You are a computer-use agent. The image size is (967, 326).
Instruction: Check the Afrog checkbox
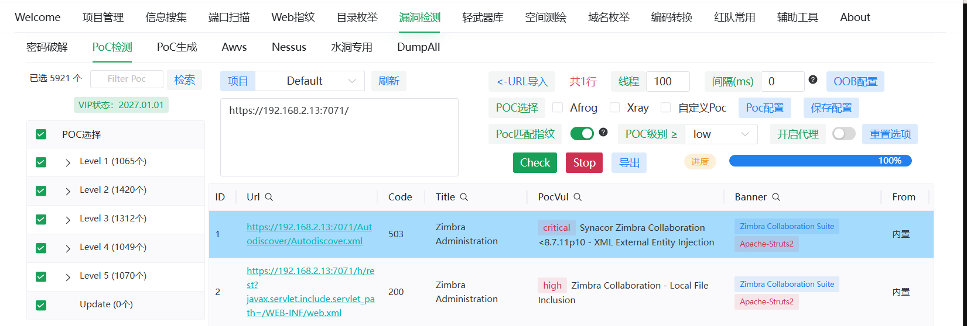558,107
